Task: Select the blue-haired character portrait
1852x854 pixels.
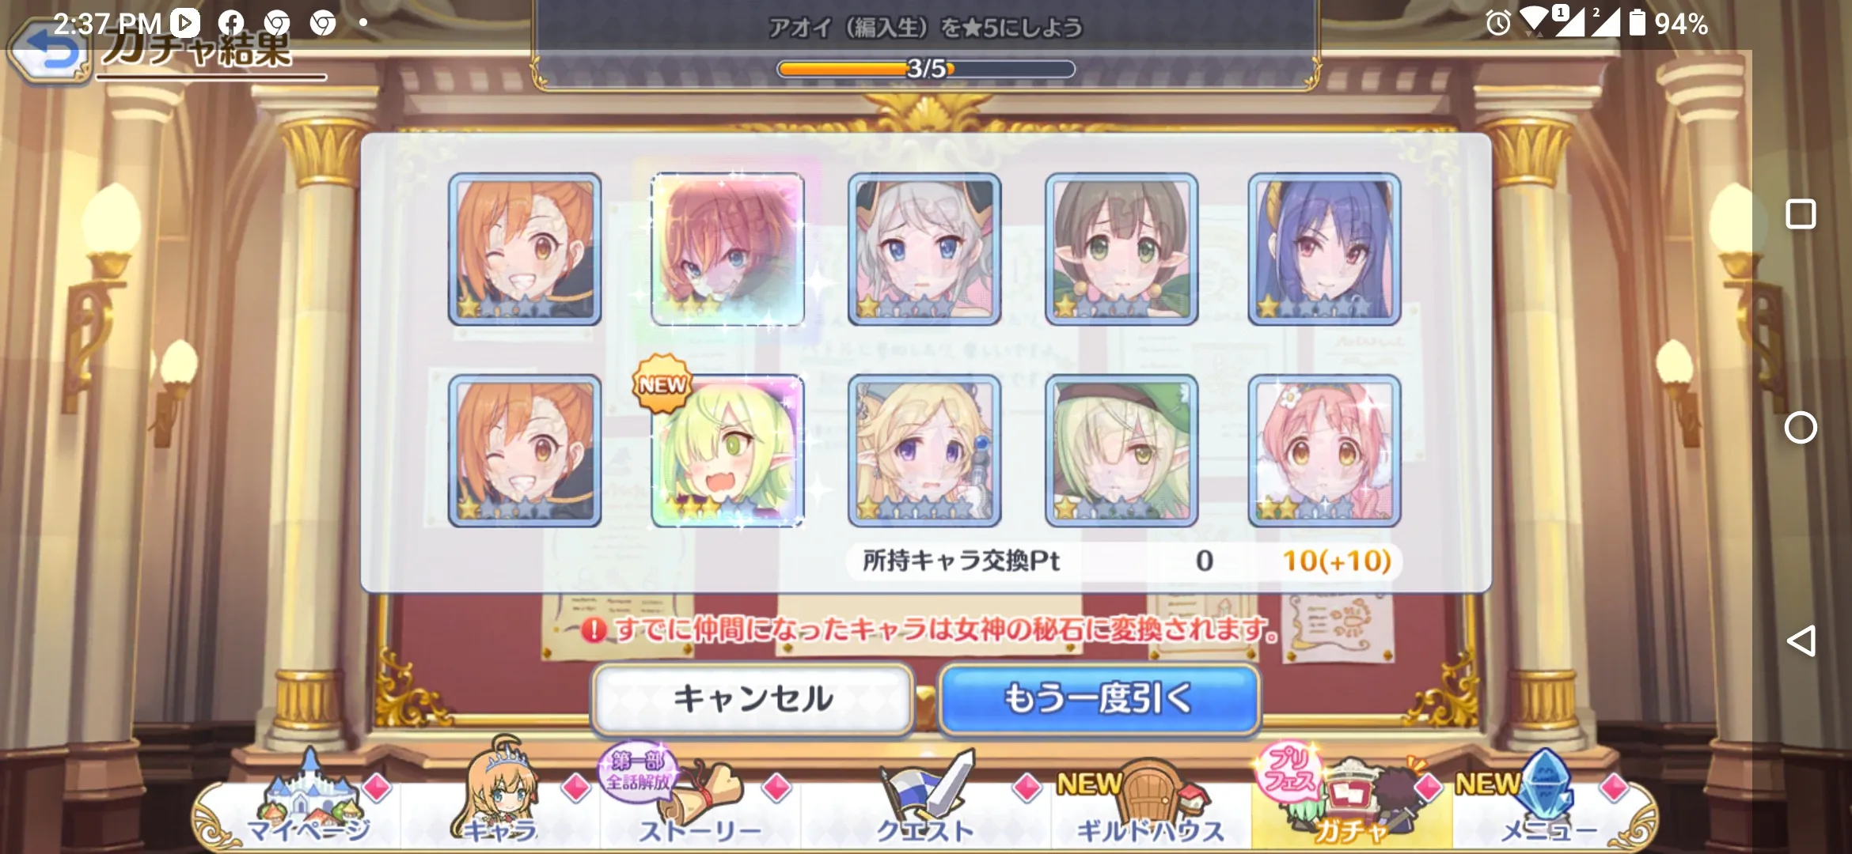Action: pos(1324,249)
